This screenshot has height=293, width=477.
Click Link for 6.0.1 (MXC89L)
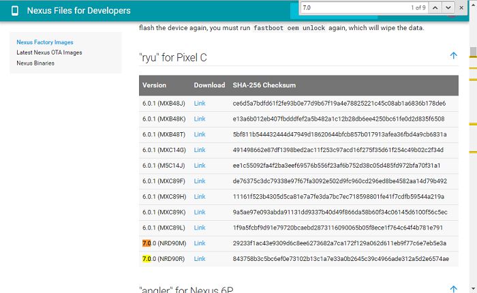click(199, 228)
